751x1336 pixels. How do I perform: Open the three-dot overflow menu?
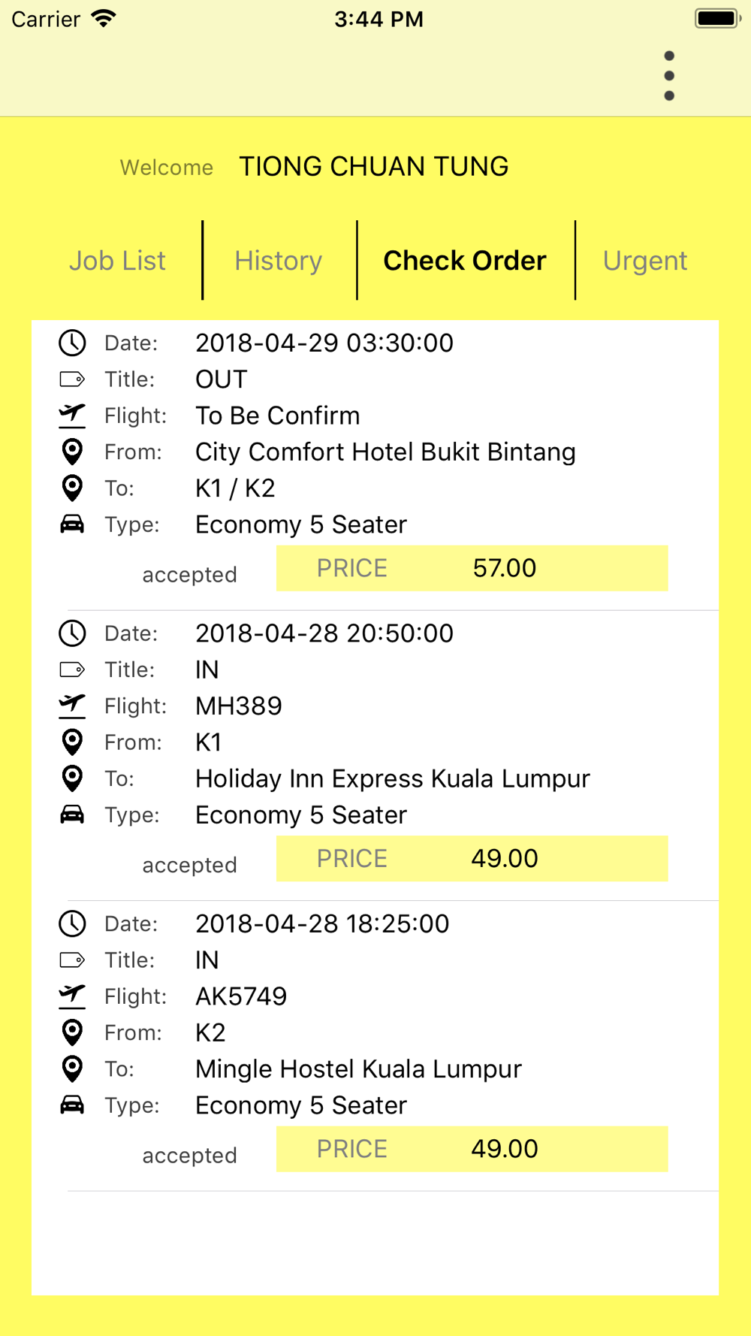pyautogui.click(x=669, y=76)
